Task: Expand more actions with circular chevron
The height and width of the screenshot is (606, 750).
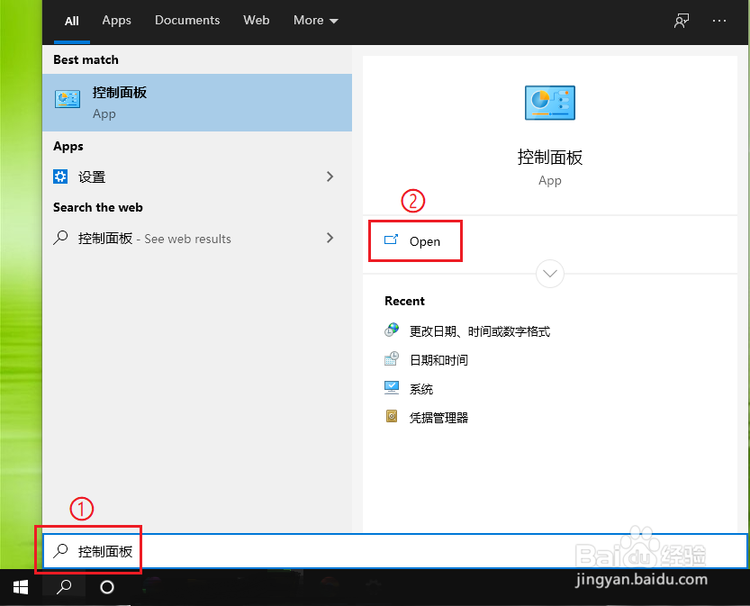Action: (x=550, y=274)
